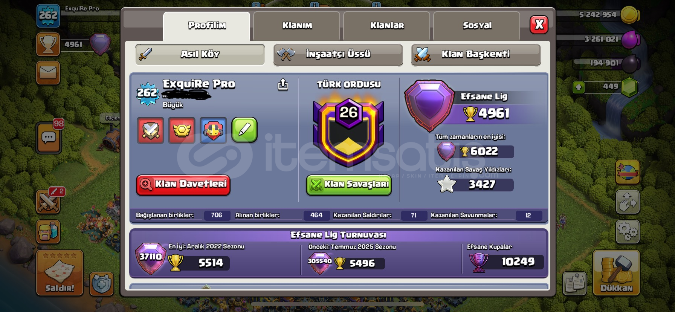This screenshot has height=312, width=675.
Task: Open the settings gears icon
Action: tap(627, 231)
